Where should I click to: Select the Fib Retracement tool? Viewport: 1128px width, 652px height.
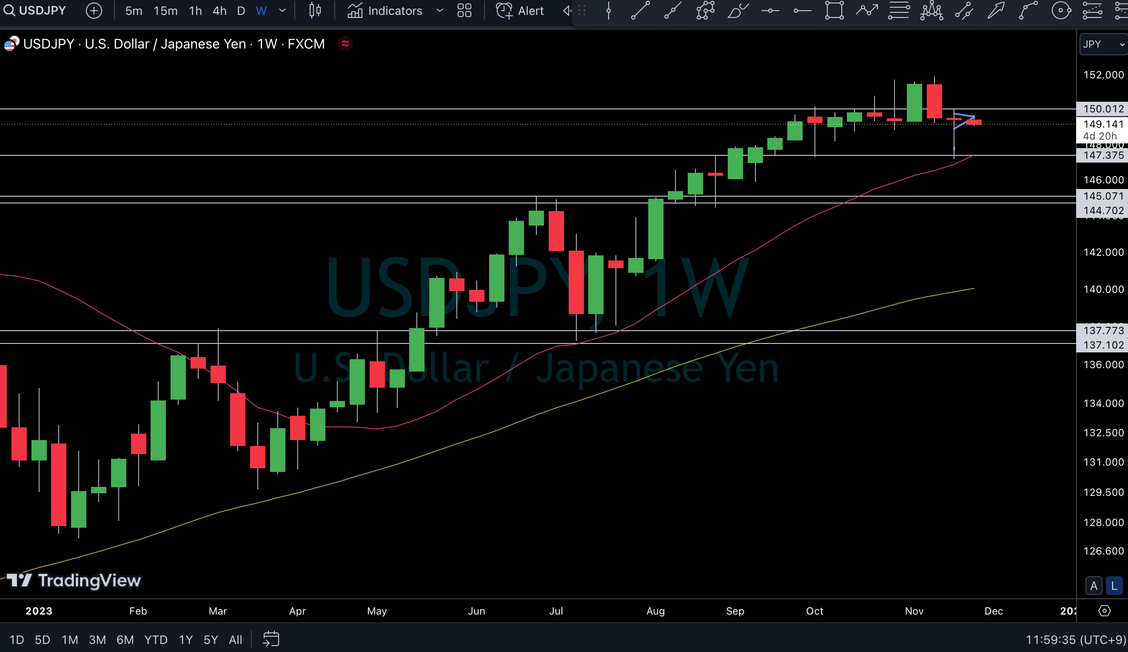(899, 10)
